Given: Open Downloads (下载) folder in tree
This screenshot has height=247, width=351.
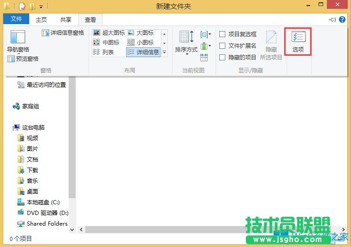Looking at the screenshot, I should [x=28, y=170].
